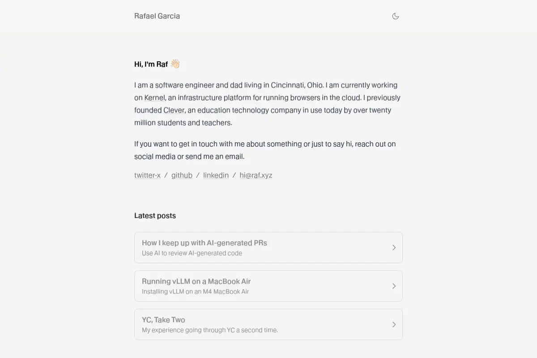Image resolution: width=537 pixels, height=358 pixels.
Task: Click the chevron on the AI-generated PRs post
Action: pyautogui.click(x=394, y=247)
